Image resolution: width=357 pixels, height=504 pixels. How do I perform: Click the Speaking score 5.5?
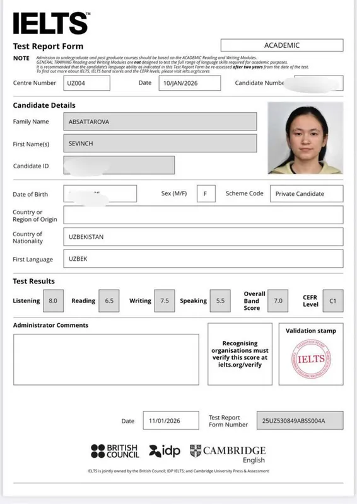(220, 301)
